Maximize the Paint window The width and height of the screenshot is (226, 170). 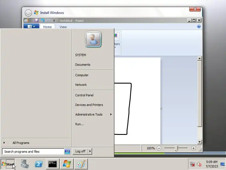pos(194,20)
